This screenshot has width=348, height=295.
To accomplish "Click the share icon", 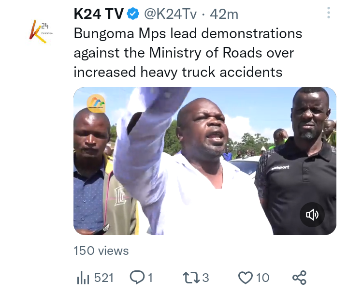I will tap(299, 278).
